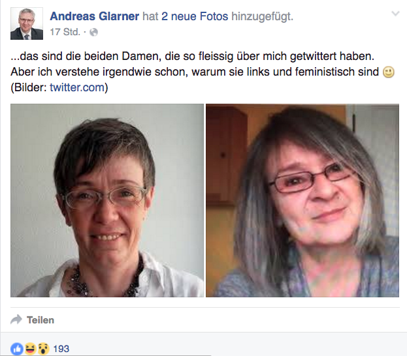
Task: Click the blue thumbs-up Like reaction icon
Action: click(x=16, y=349)
